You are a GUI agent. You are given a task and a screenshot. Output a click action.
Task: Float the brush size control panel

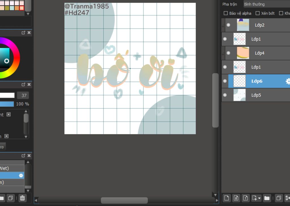[23, 84]
